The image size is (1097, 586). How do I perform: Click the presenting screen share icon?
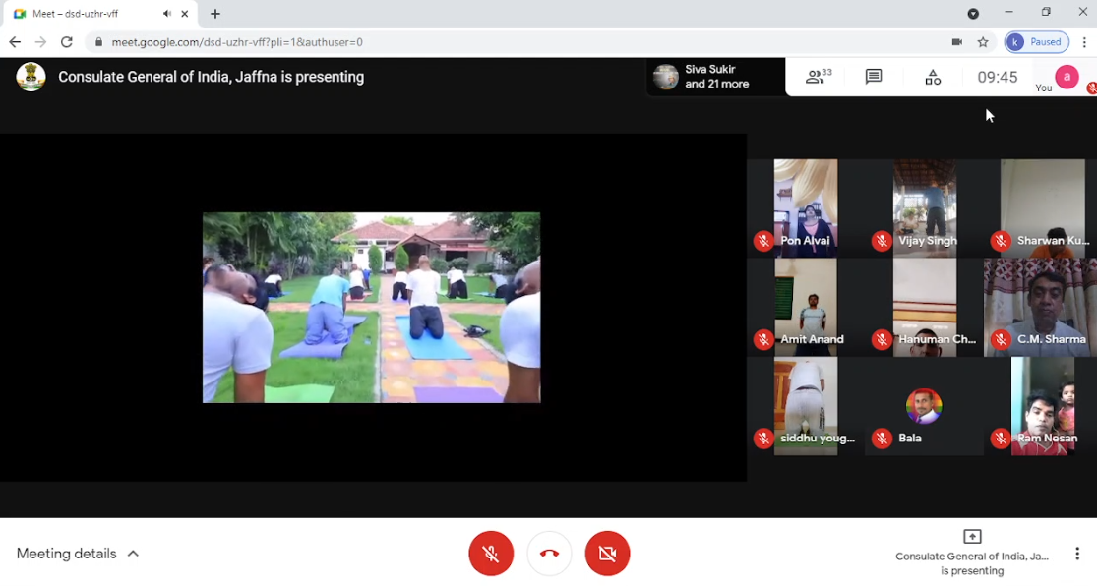click(x=972, y=537)
